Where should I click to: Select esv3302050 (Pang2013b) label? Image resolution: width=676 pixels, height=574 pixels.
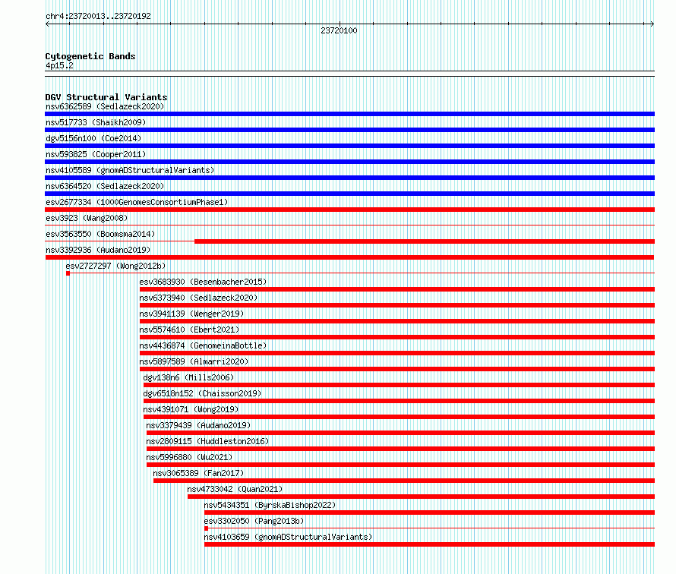254,521
